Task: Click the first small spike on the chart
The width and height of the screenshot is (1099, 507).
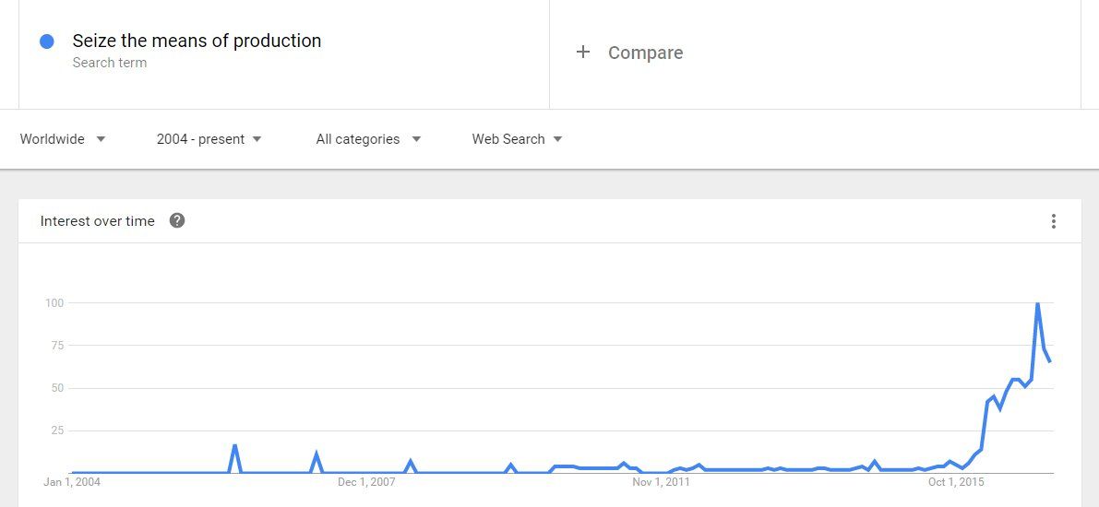Action: (235, 446)
